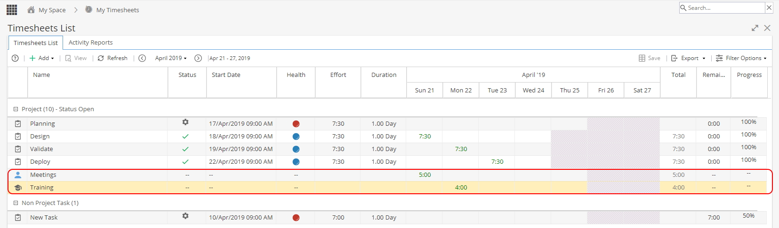
Task: Click the Wed 24 day header
Action: coord(533,90)
